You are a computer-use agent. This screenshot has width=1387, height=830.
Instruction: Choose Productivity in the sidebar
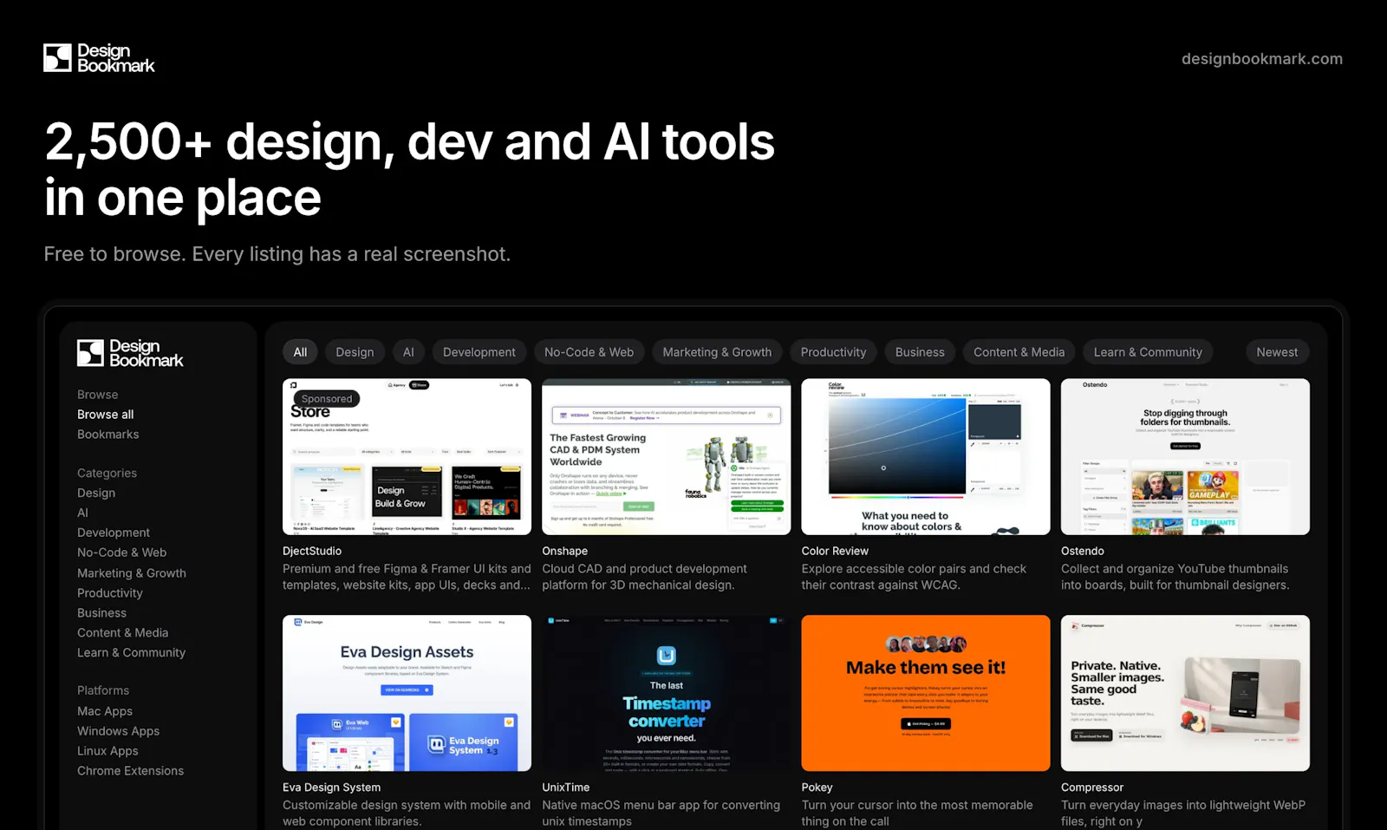[110, 593]
